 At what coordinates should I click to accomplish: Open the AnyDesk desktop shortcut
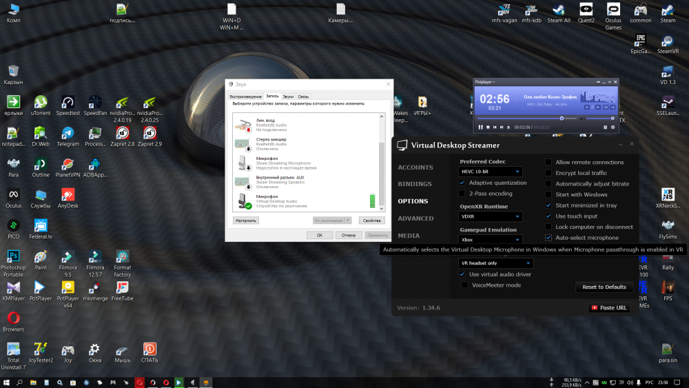point(68,198)
